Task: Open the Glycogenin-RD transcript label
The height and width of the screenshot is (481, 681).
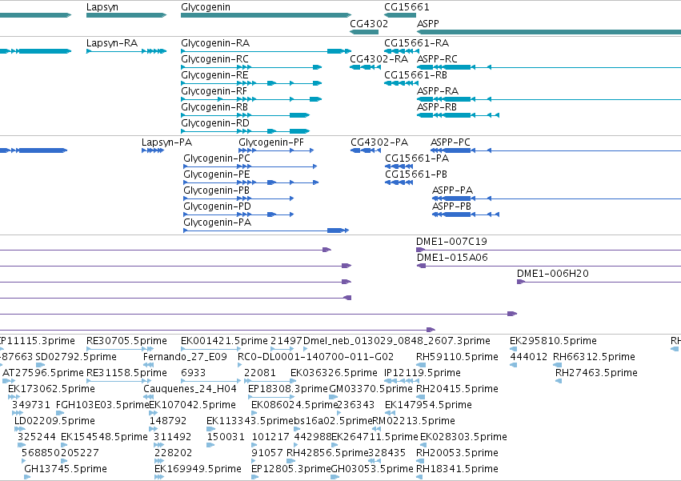Action: tap(215, 123)
